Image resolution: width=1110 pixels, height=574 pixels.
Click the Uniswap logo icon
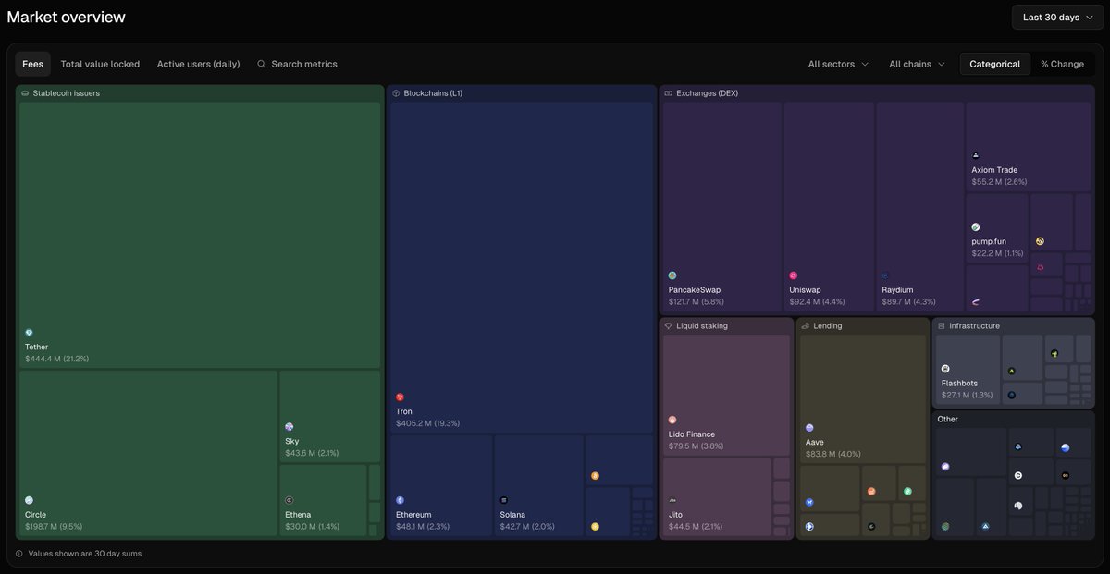click(x=793, y=275)
